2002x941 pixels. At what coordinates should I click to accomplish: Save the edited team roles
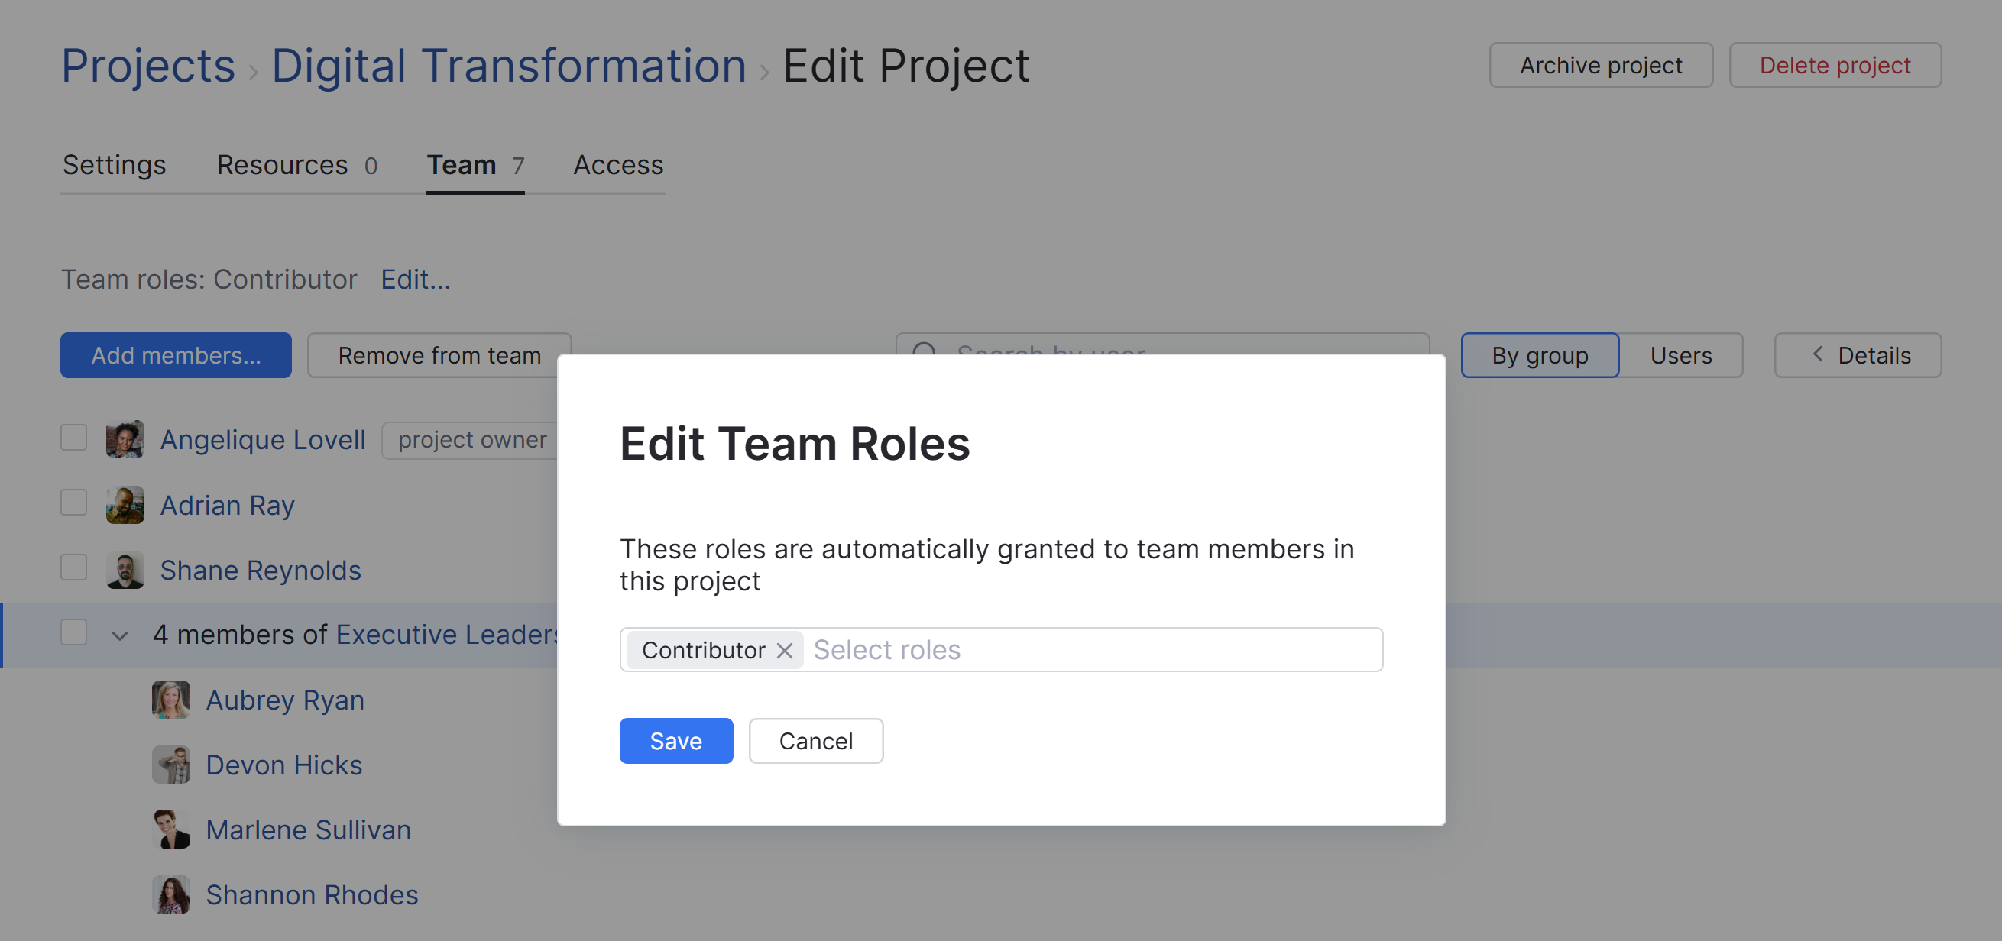[x=675, y=741]
